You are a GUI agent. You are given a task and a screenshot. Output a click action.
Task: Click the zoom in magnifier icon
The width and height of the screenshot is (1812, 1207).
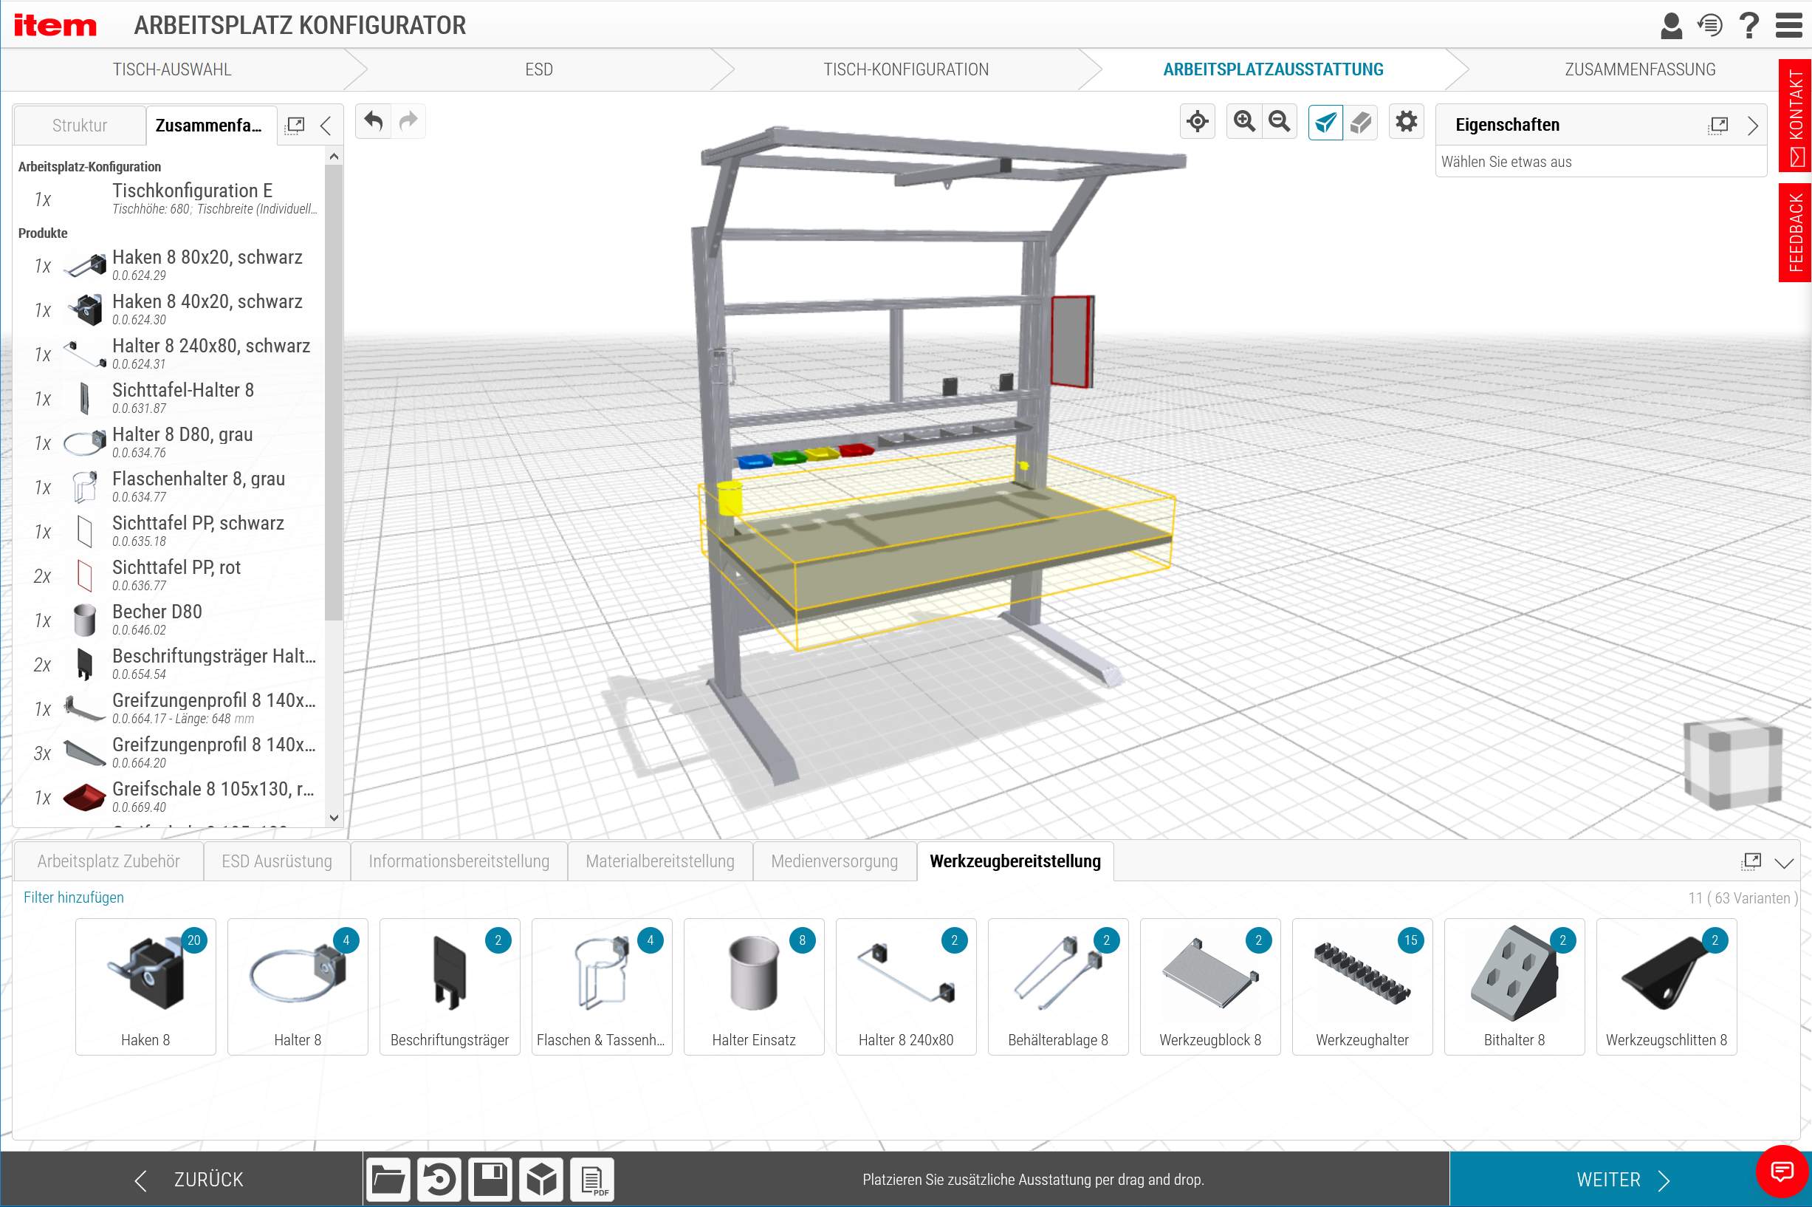click(1243, 122)
